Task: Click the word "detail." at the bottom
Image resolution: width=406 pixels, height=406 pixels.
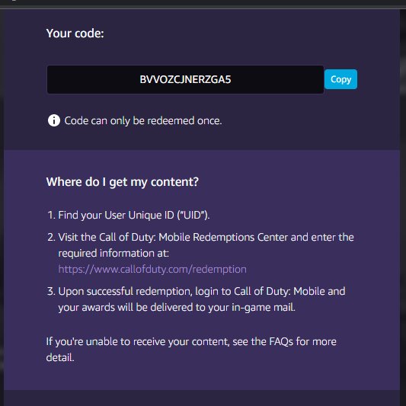Action: pos(60,357)
